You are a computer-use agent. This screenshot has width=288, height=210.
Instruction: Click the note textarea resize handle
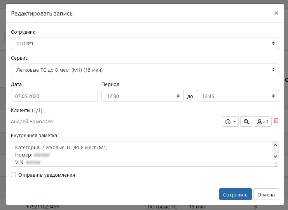tap(276, 164)
